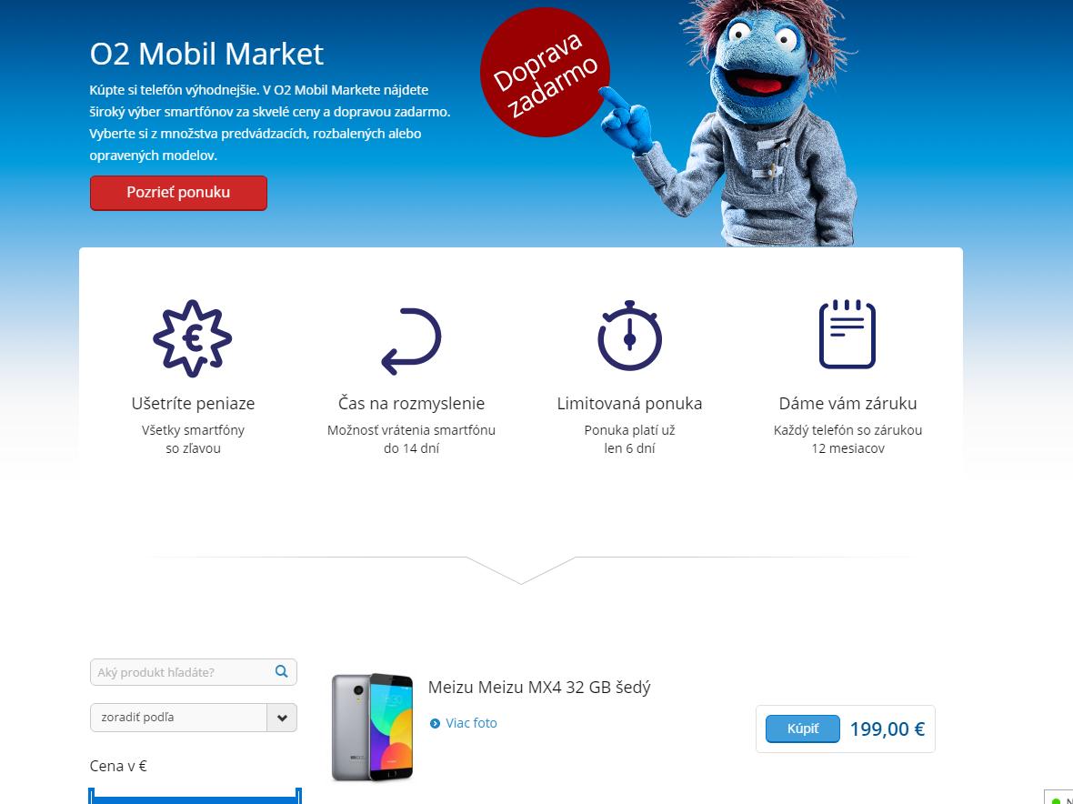
Task: Open the zoradiť podľa dropdown
Action: (193, 717)
